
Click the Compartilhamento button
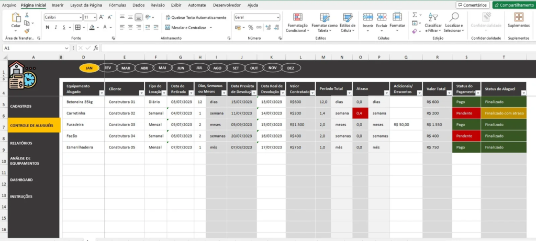coord(513,5)
